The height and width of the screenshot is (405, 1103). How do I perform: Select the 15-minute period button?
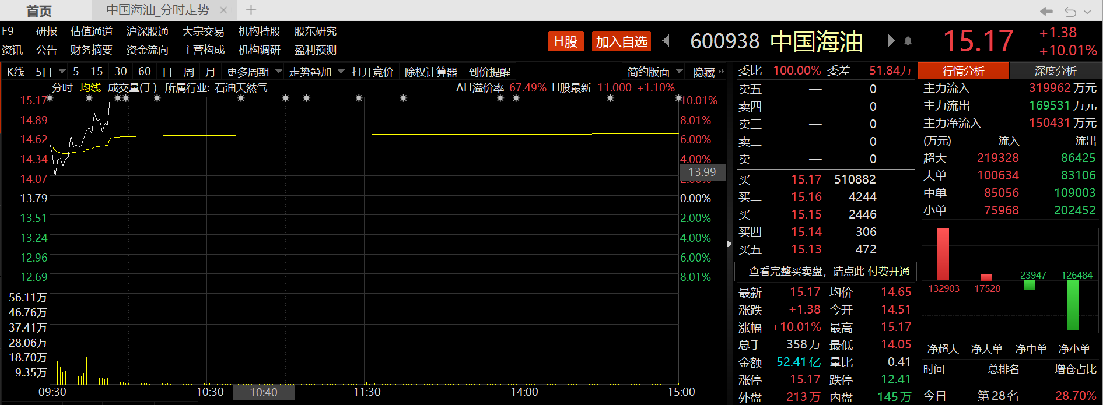pyautogui.click(x=97, y=71)
